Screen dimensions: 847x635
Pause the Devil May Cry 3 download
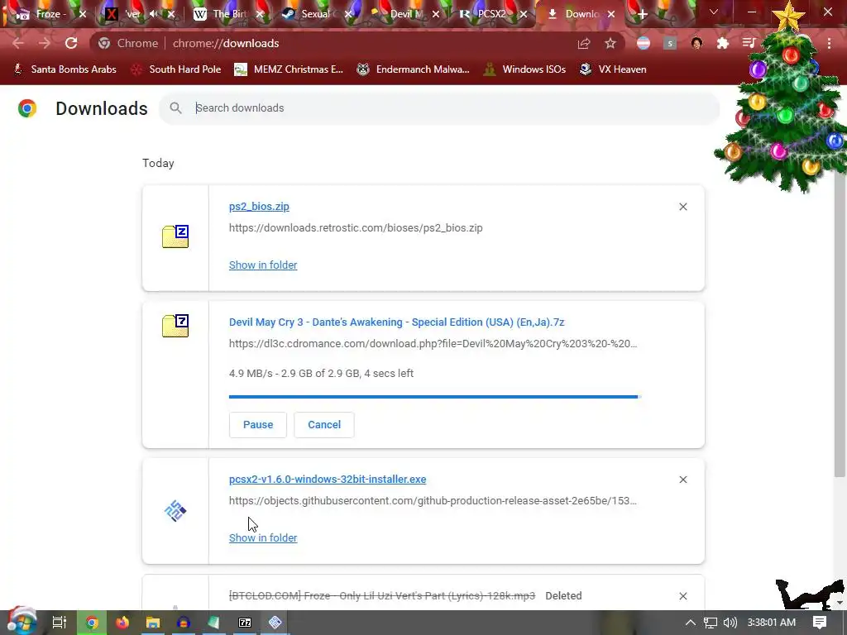pos(258,425)
